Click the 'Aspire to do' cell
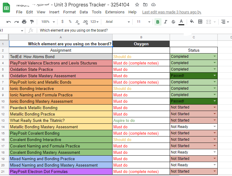The image size is (232, 176). tap(141, 121)
